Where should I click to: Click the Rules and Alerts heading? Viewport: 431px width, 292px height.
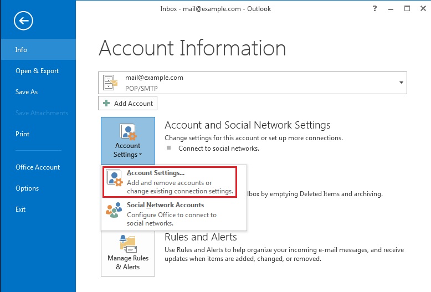coord(201,237)
